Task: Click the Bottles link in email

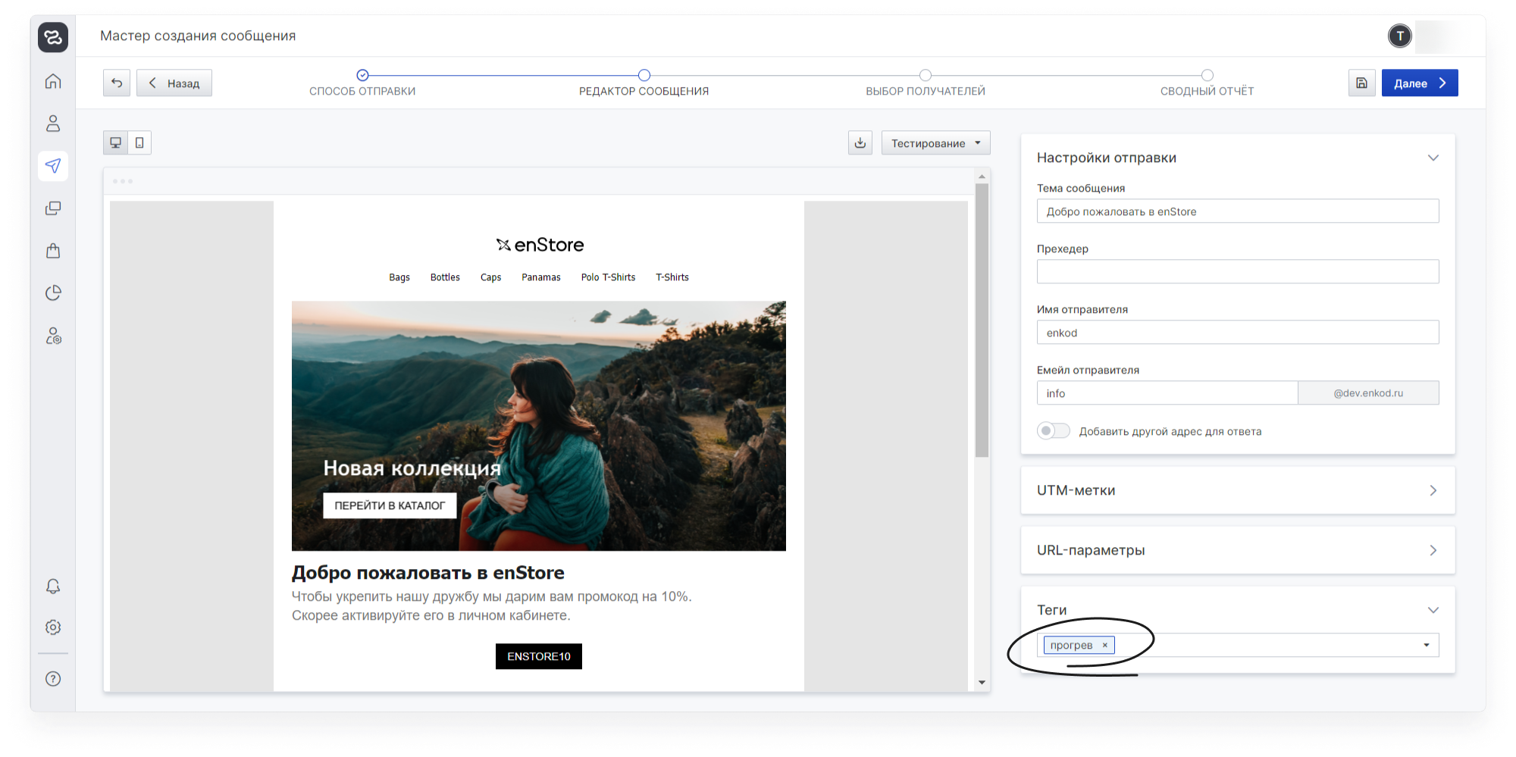Action: 445,277
